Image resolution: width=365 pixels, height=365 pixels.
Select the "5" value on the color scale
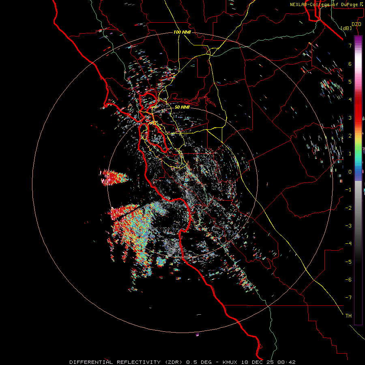click(x=350, y=82)
